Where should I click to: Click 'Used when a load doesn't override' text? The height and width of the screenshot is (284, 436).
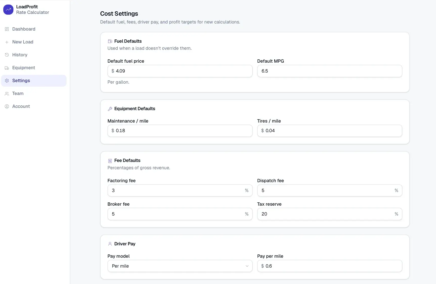(149, 48)
